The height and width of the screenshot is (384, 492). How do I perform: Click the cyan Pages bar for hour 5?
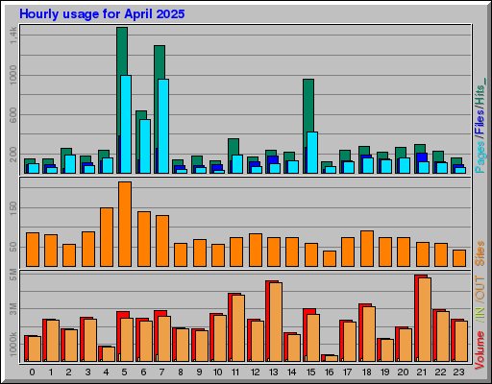[126, 125]
